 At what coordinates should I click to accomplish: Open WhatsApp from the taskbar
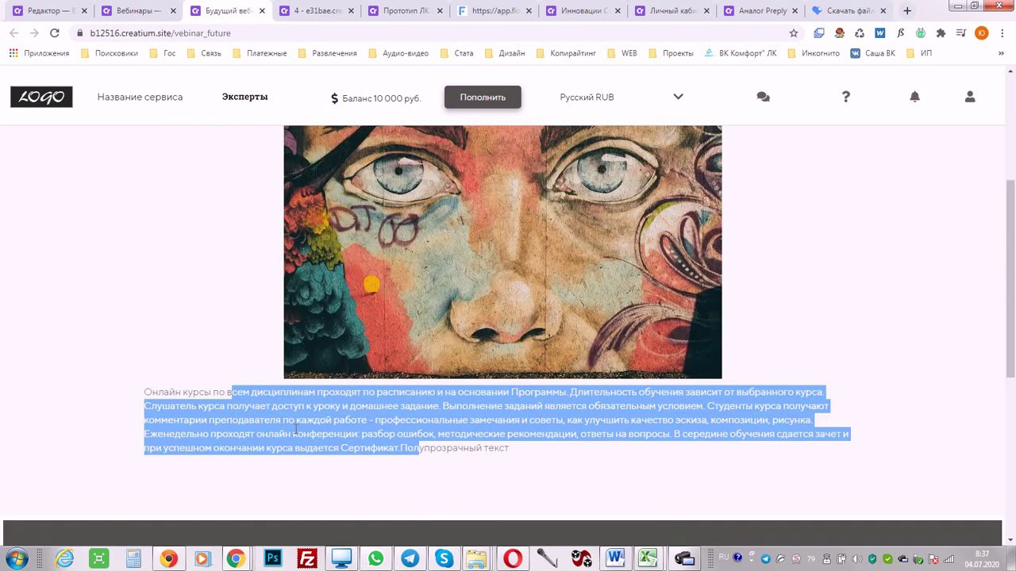coord(375,558)
